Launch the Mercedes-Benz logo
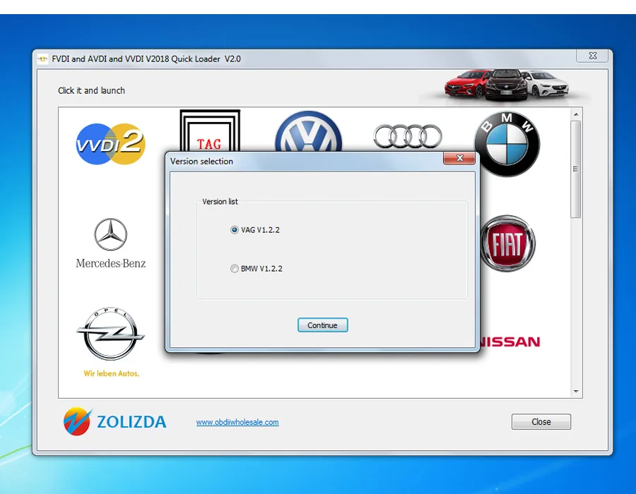The image size is (636, 494). click(x=110, y=243)
